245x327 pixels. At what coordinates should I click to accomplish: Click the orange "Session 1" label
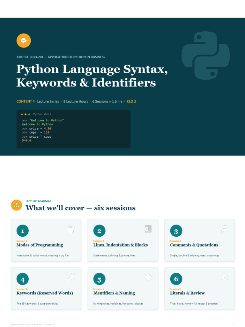pyautogui.click(x=22, y=241)
